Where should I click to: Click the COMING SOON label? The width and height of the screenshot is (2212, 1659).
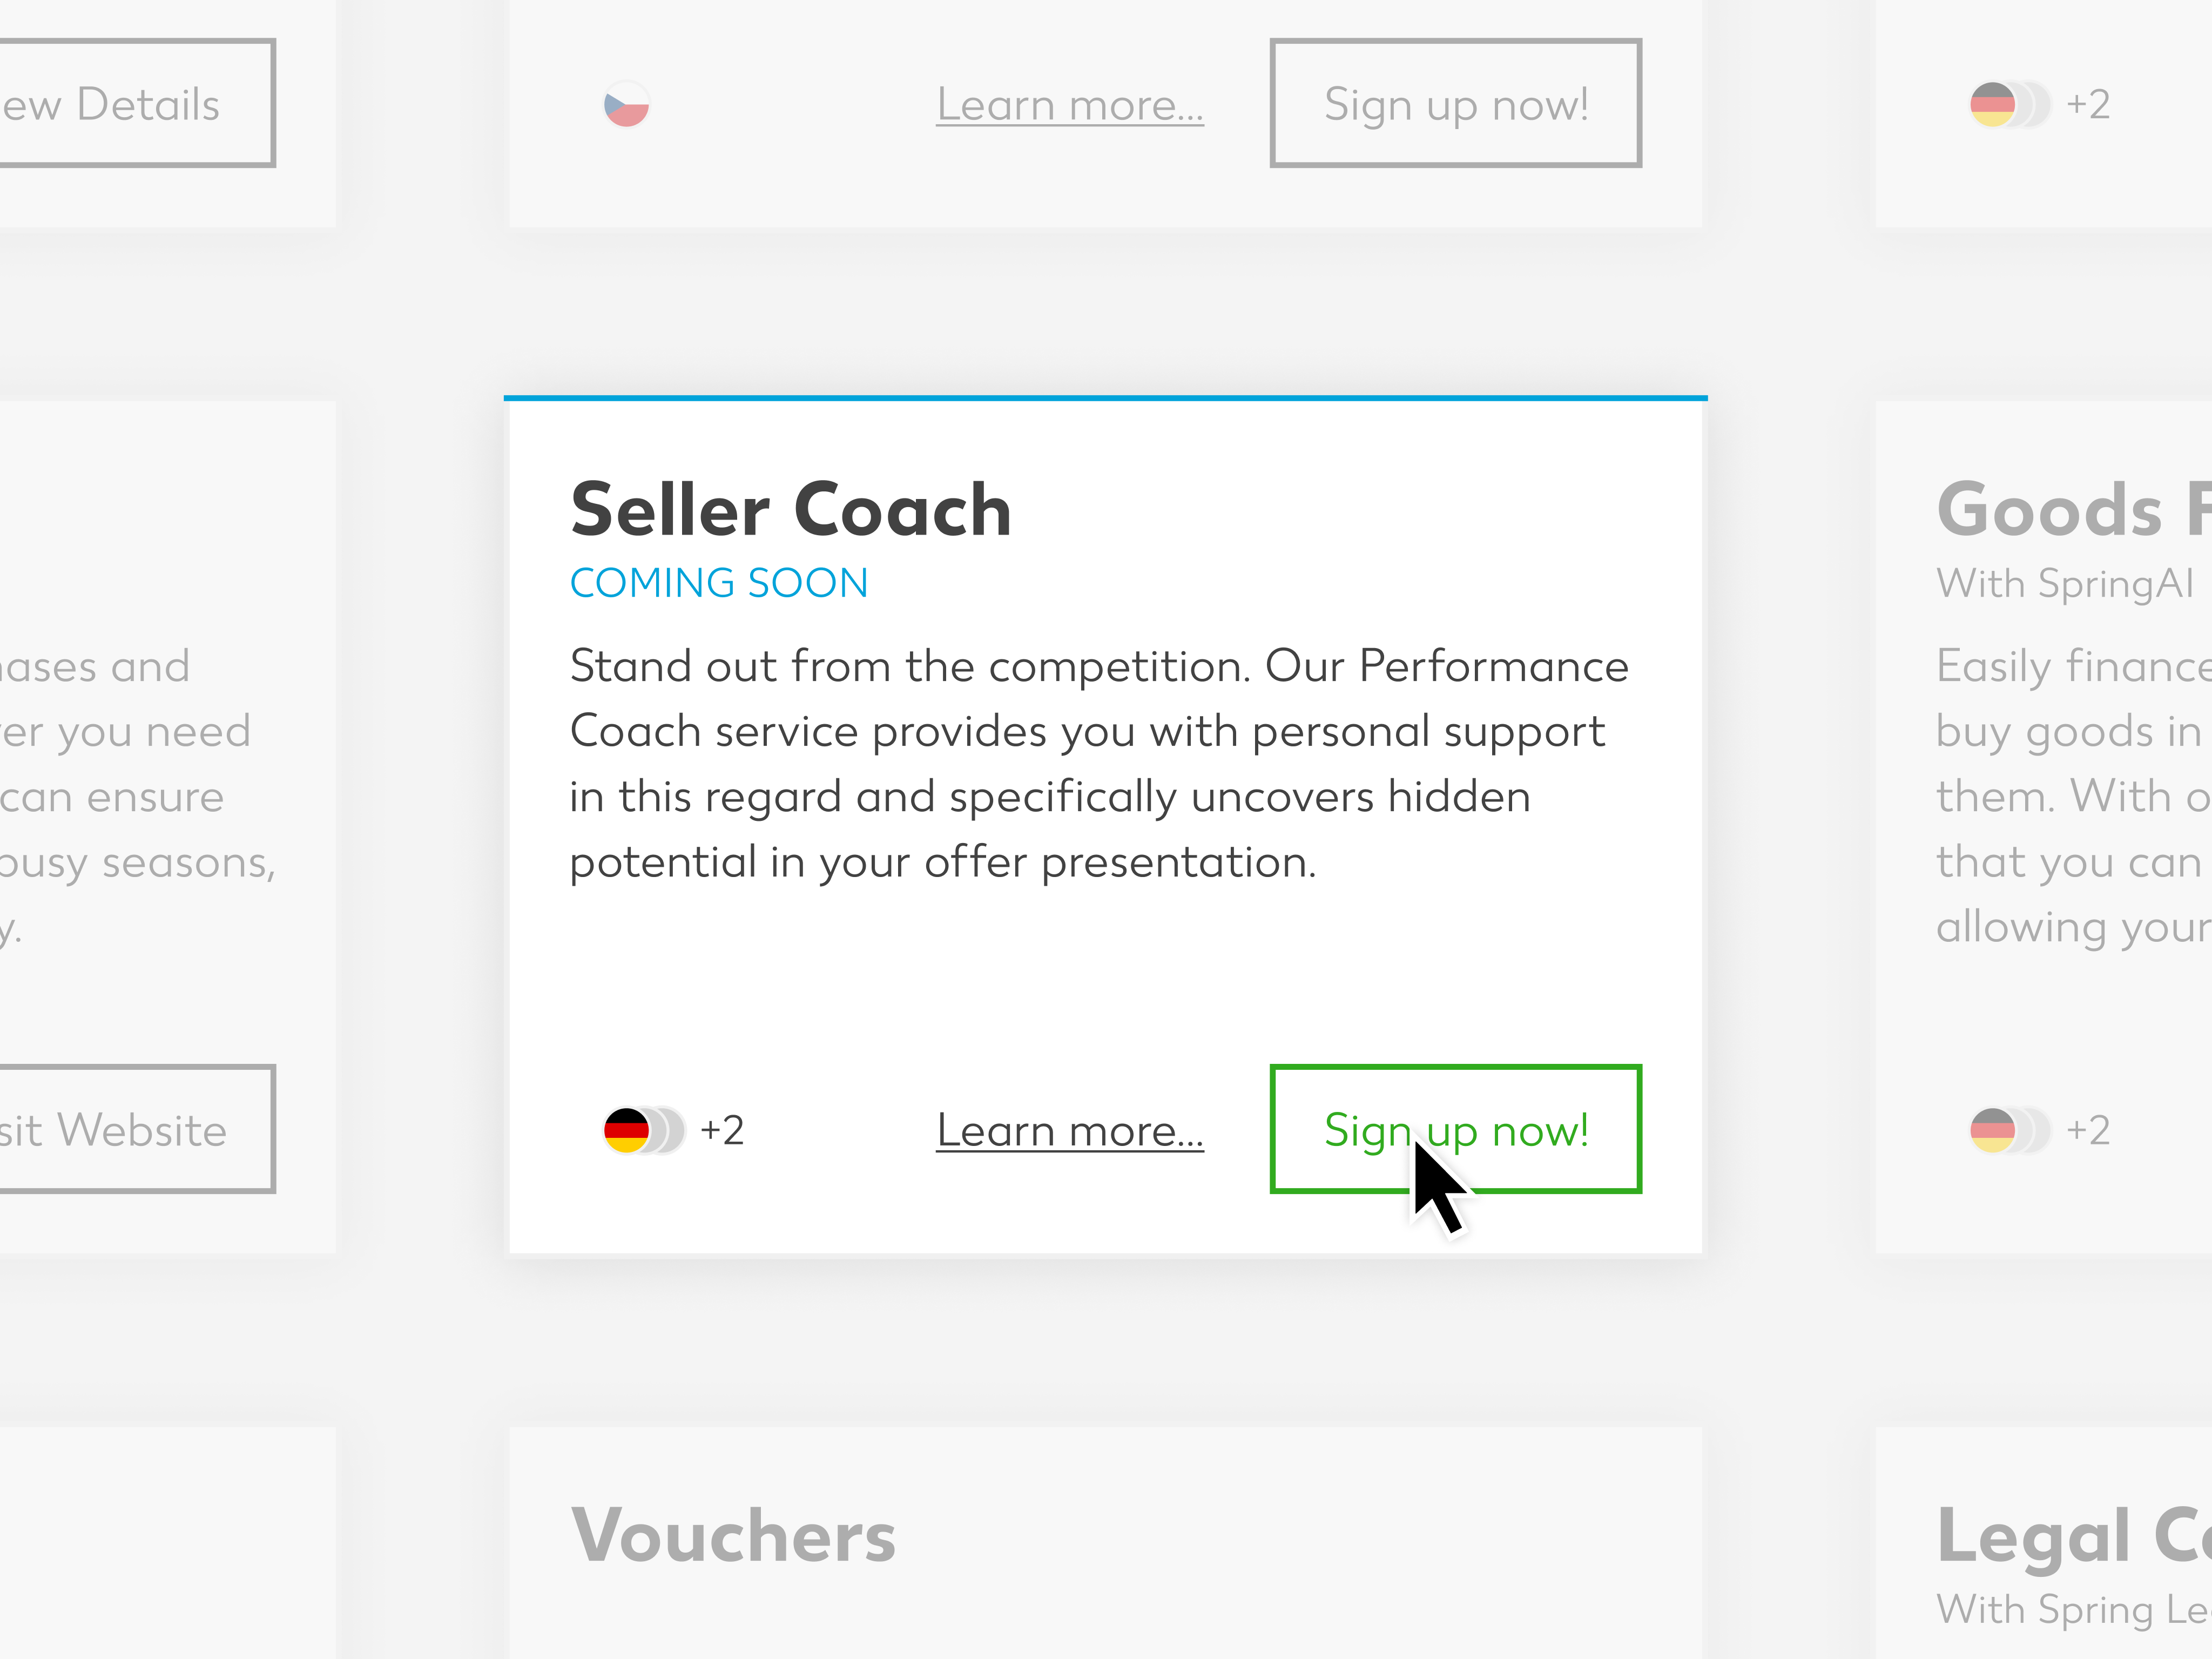tap(719, 583)
